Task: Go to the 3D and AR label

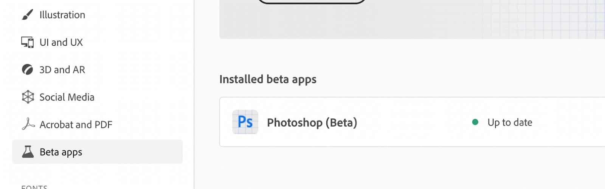Action: [62, 70]
